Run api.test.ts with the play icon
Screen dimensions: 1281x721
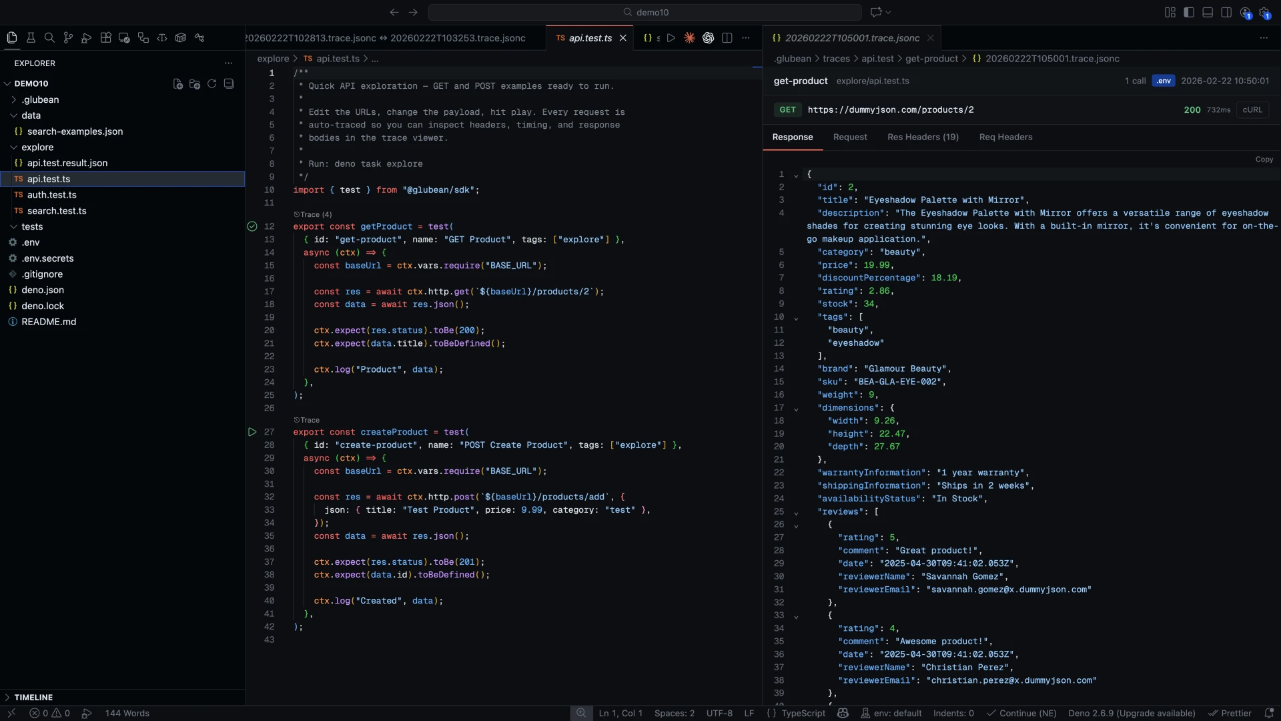671,38
